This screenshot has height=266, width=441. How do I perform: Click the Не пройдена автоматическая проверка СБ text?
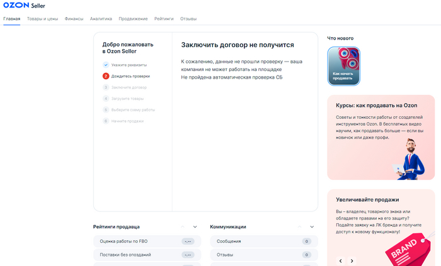pyautogui.click(x=232, y=77)
